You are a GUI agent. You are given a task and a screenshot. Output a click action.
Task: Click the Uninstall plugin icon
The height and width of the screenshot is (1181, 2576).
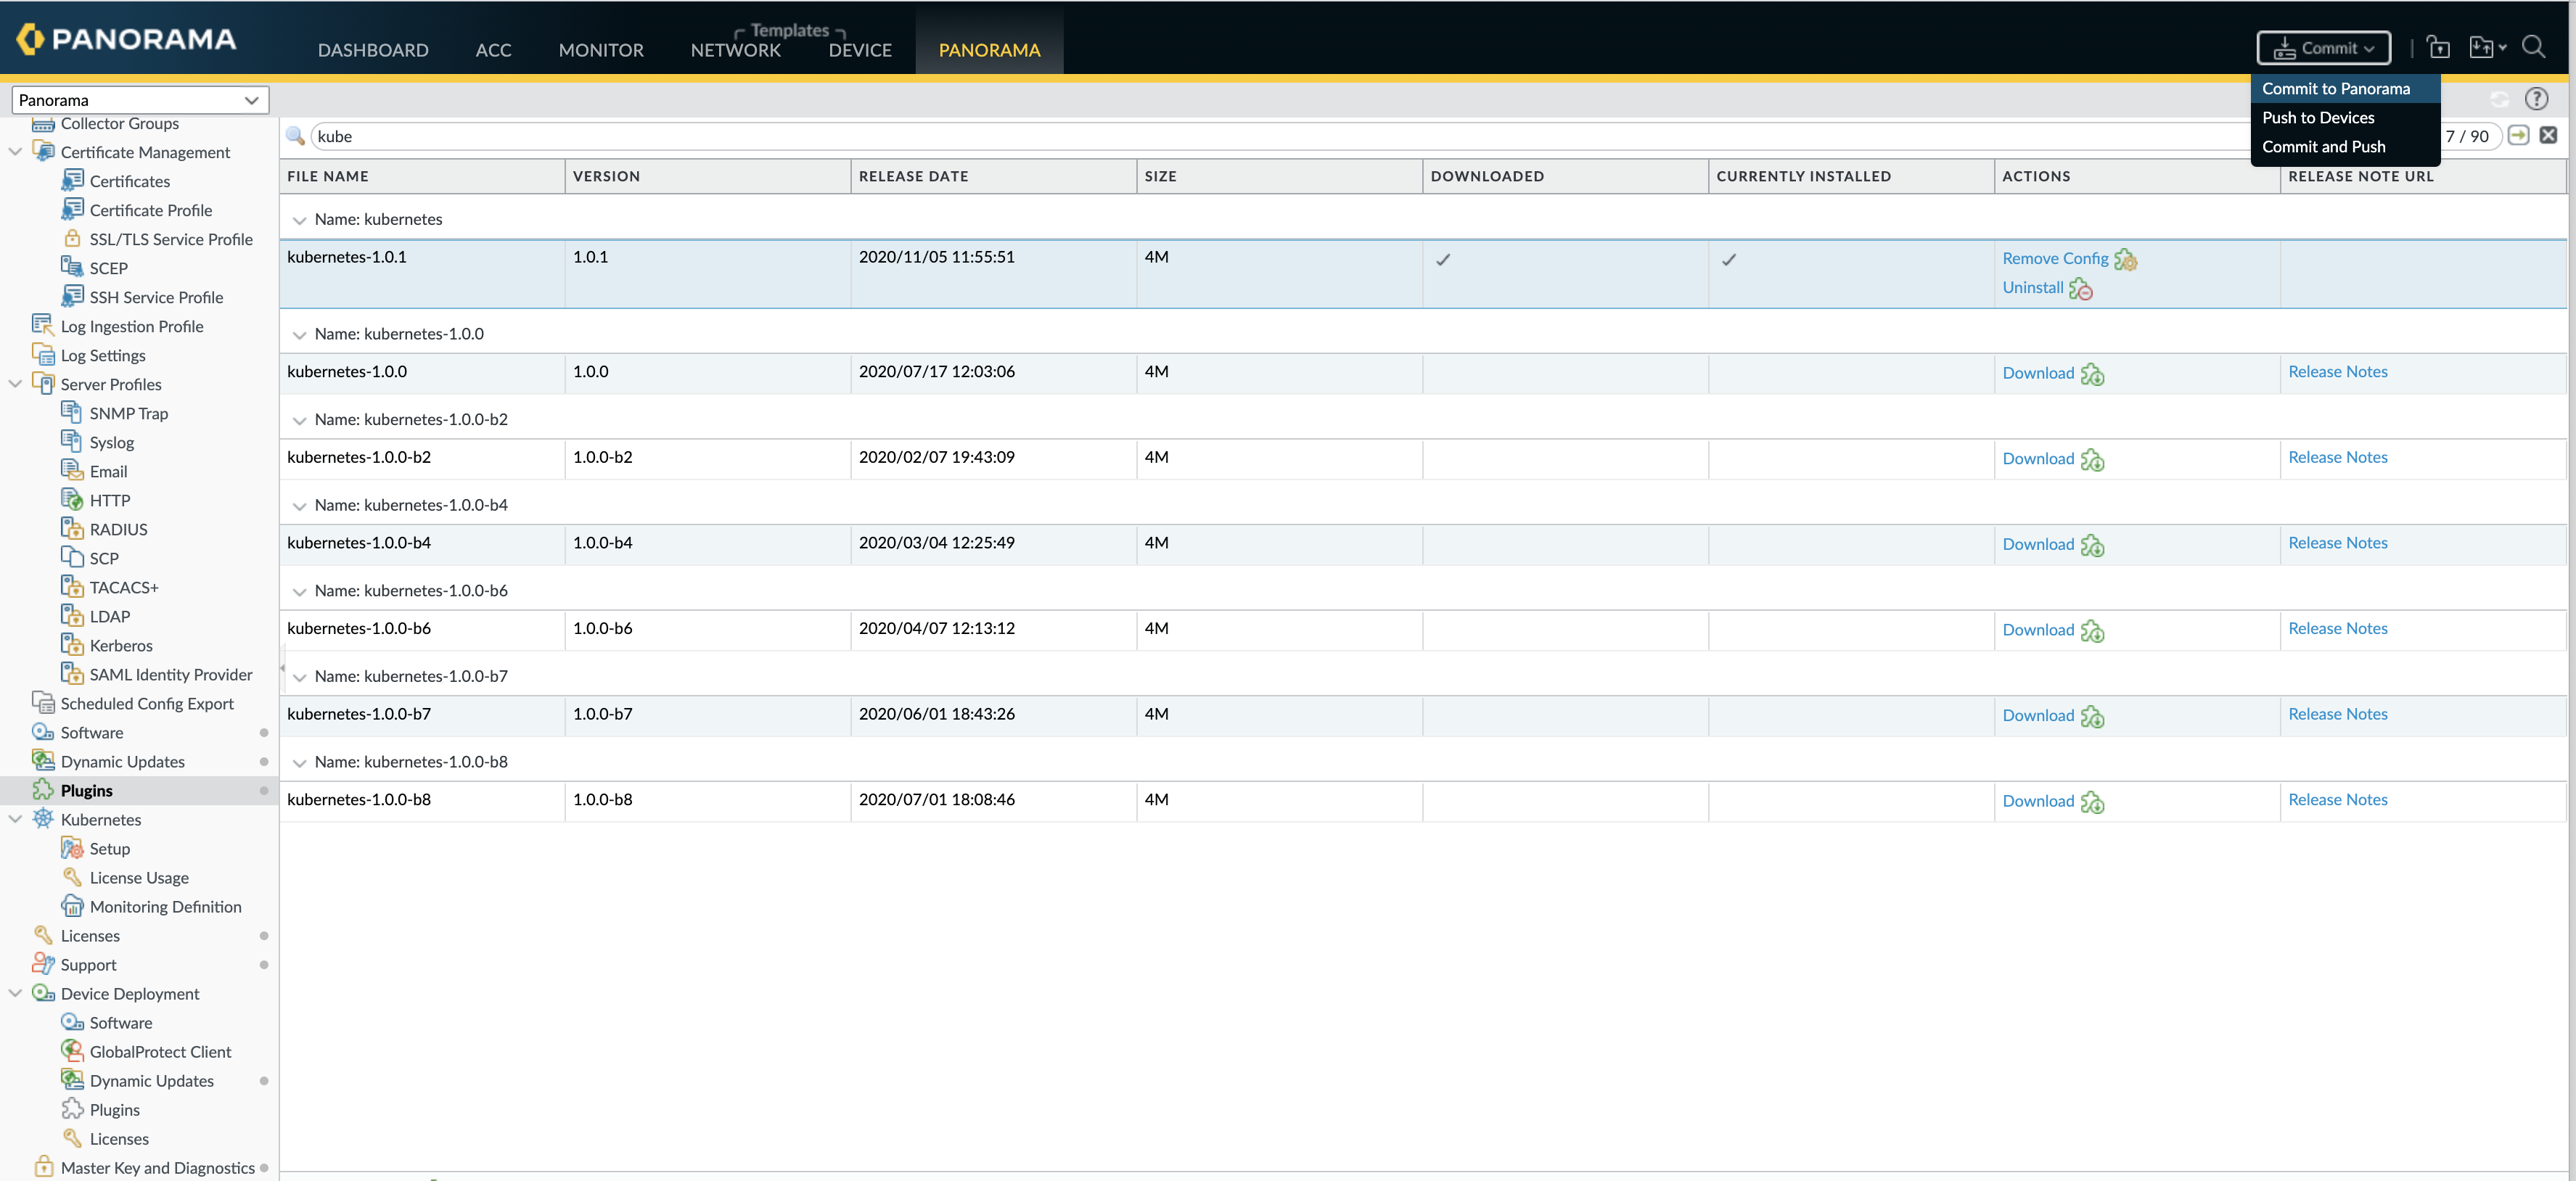2080,289
